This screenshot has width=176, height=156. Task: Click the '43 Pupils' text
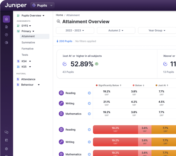point(68,72)
